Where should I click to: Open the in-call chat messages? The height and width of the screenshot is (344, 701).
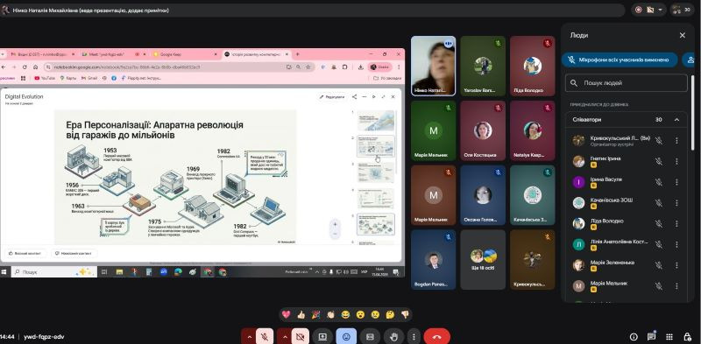pyautogui.click(x=651, y=336)
